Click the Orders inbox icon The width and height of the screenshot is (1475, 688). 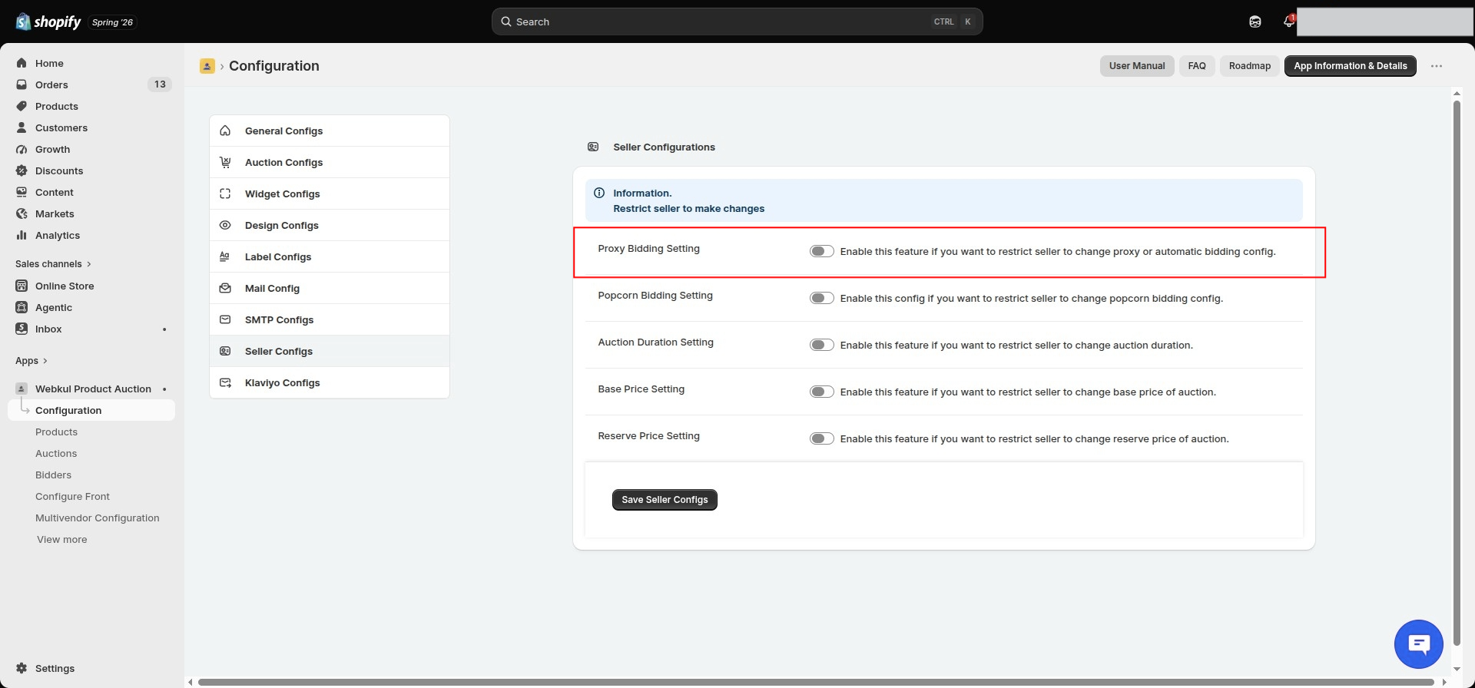pos(22,84)
